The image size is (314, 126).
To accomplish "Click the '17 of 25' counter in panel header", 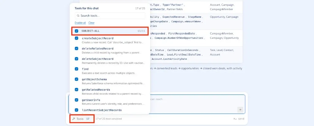I will coord(140,8).
